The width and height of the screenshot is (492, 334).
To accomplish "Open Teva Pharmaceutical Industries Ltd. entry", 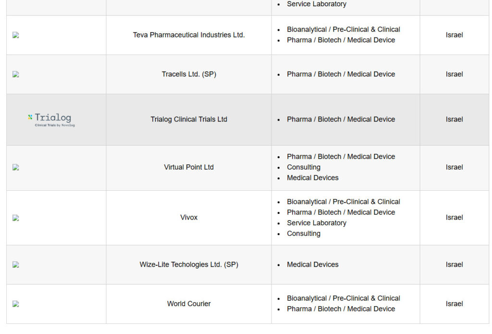I will 188,35.
